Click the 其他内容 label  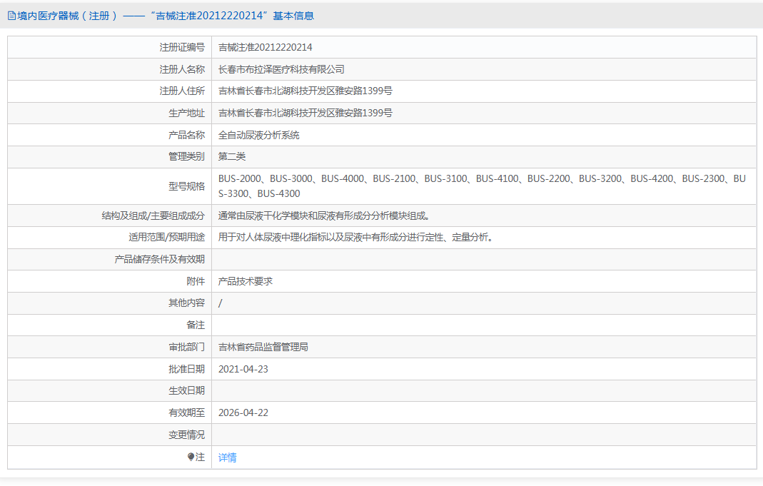tap(186, 303)
